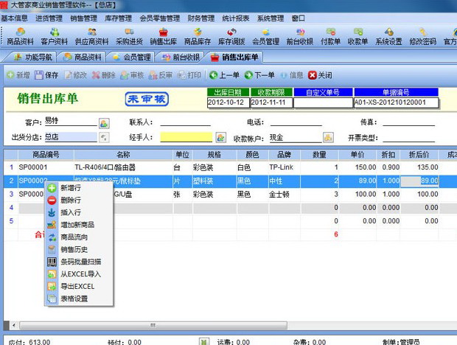The image size is (457, 345).
Task: Click the 联系人 input field
Action: [185, 122]
